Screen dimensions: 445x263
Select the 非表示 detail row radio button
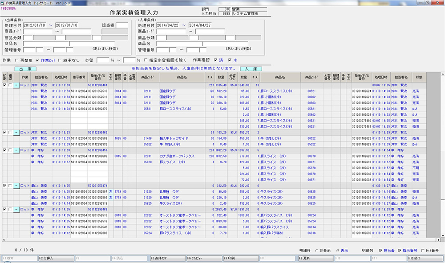(x=316, y=251)
